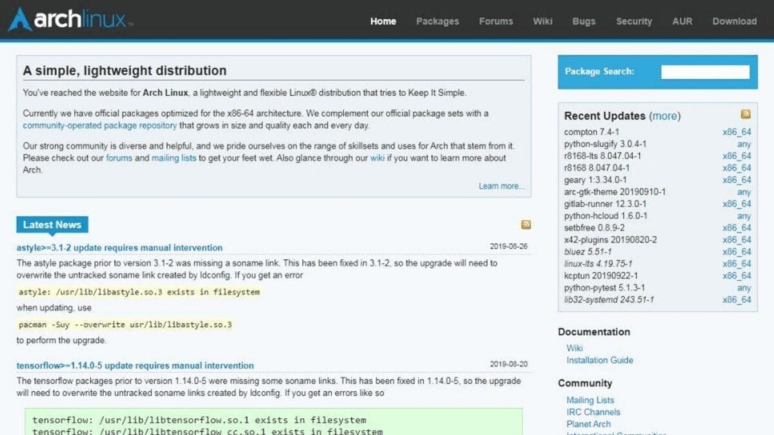Image resolution: width=774 pixels, height=435 pixels.
Task: Click the Package Search label
Action: coord(599,72)
